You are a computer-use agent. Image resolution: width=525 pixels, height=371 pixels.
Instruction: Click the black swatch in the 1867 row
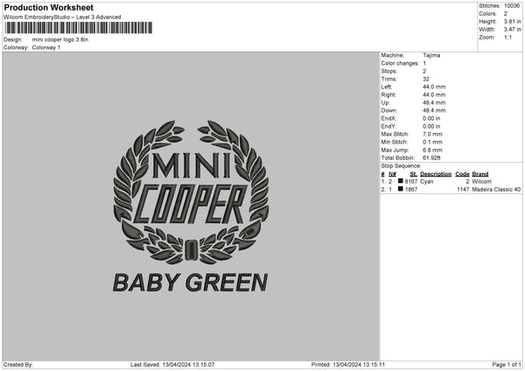pyautogui.click(x=400, y=189)
